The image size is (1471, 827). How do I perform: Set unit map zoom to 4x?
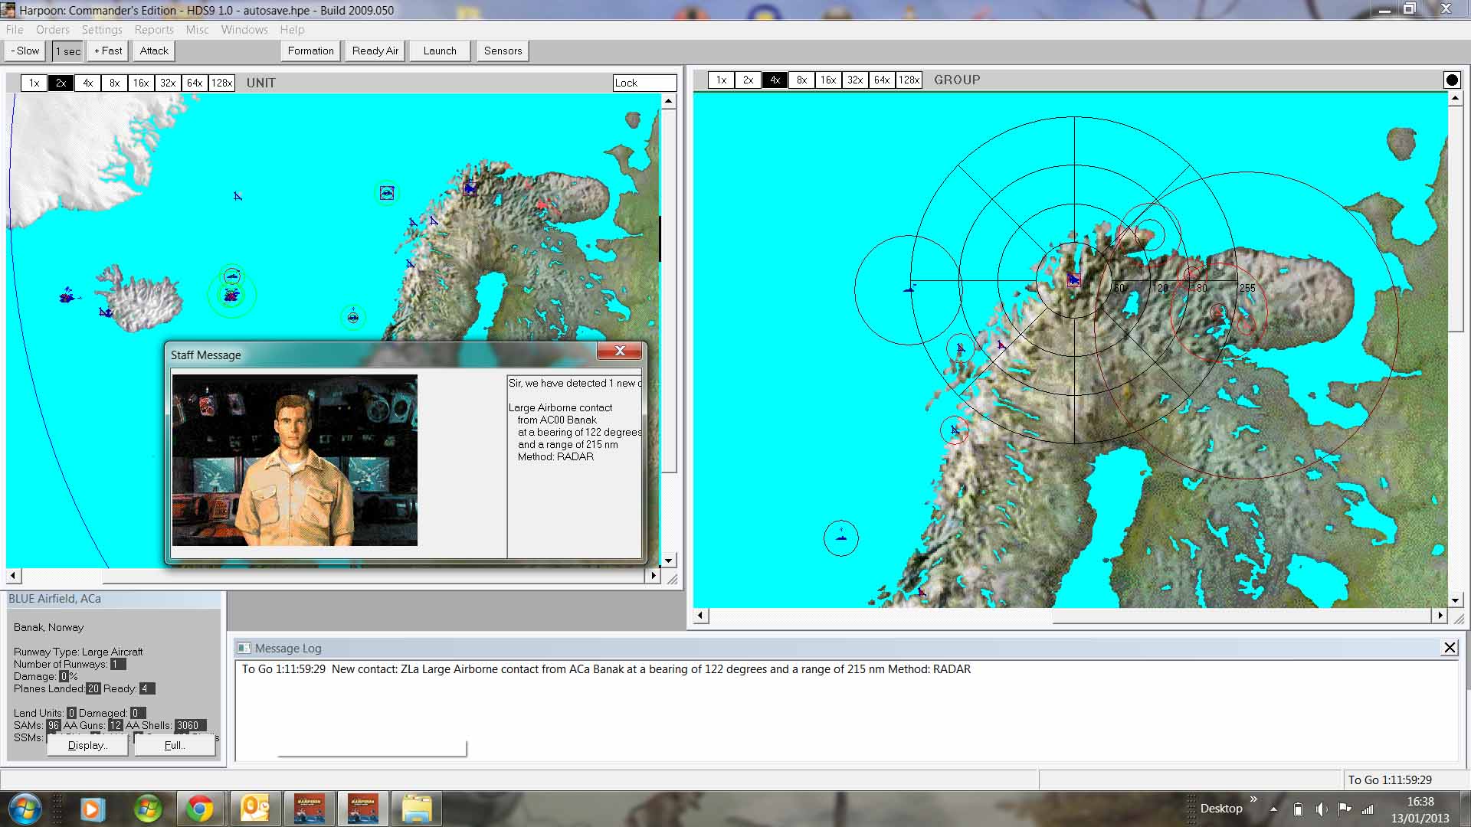tap(87, 83)
